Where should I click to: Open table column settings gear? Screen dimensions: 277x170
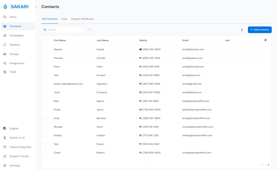pos(265,40)
